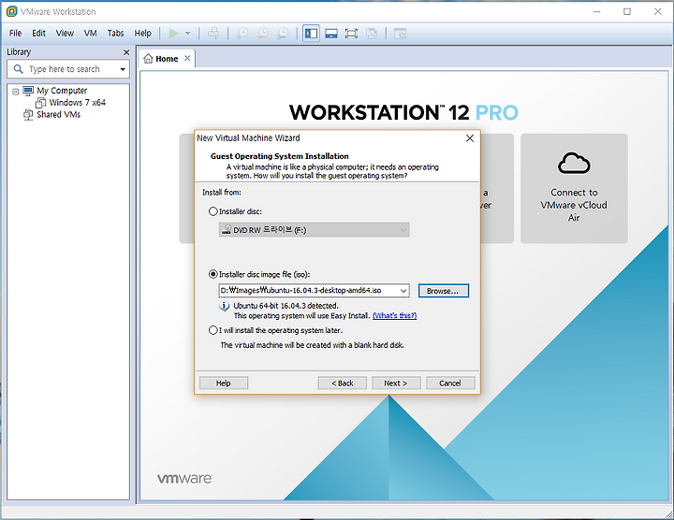
Task: Open the Edit menu
Action: point(38,33)
